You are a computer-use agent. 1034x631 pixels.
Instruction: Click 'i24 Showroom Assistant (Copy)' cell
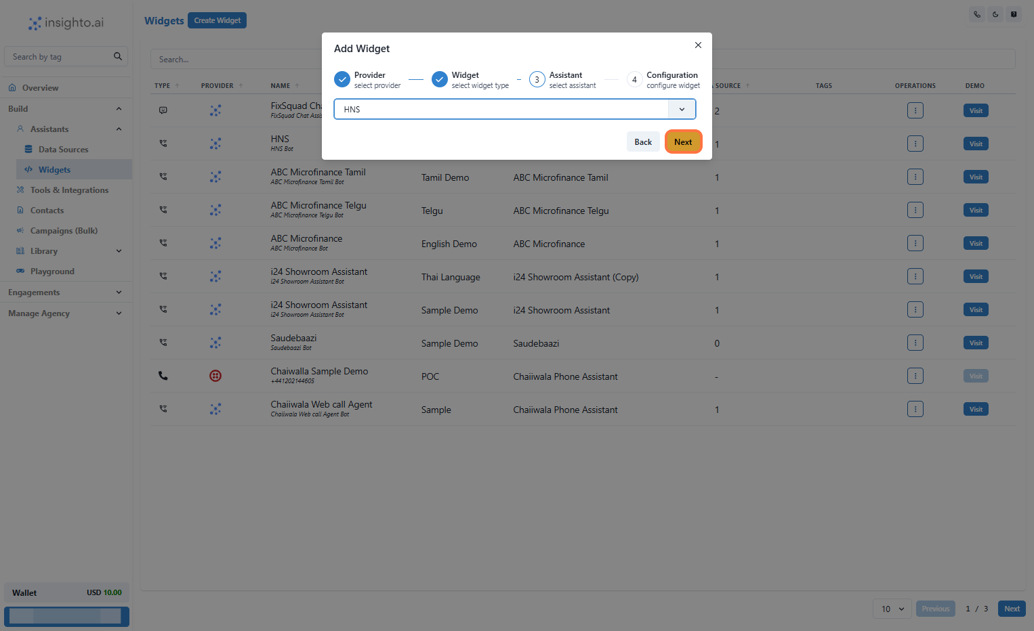coord(576,277)
